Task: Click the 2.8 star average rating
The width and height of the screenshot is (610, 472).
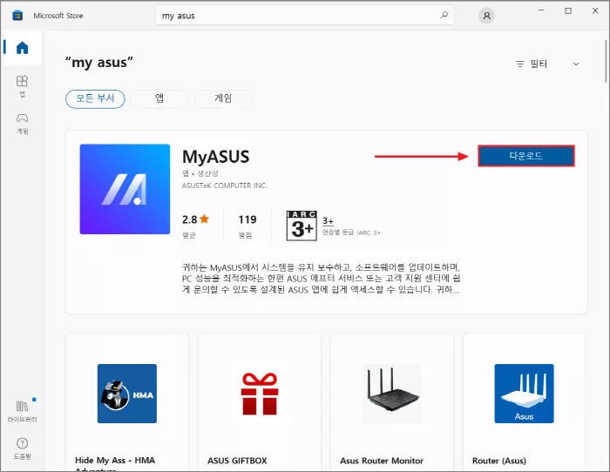Action: pos(196,219)
